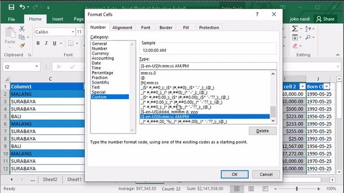Click the zoom out minus icon
This screenshot has height=193, width=344.
point(276,189)
